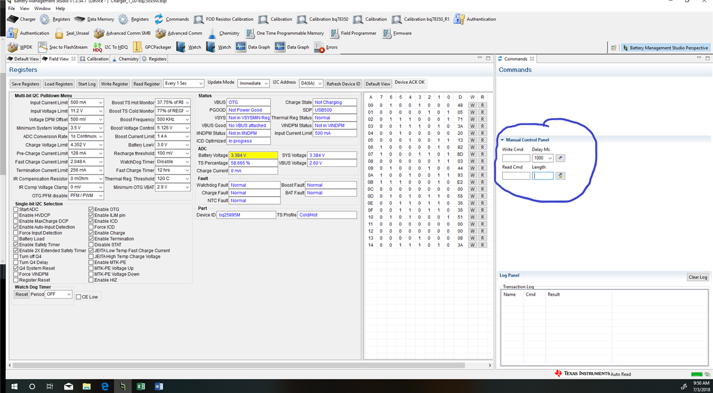Open the I2C Address dropdown

tap(311, 83)
